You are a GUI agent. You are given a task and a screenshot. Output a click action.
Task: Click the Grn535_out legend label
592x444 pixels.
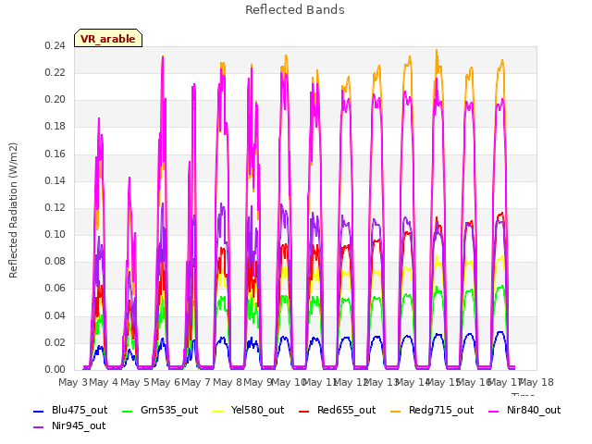169,410
